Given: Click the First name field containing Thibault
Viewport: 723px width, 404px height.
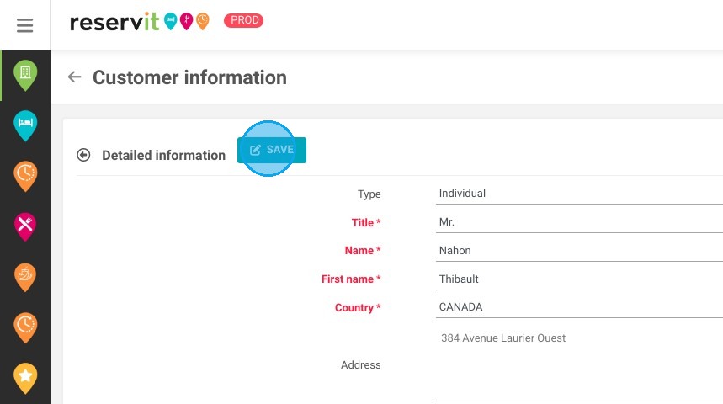Looking at the screenshot, I should [x=579, y=279].
